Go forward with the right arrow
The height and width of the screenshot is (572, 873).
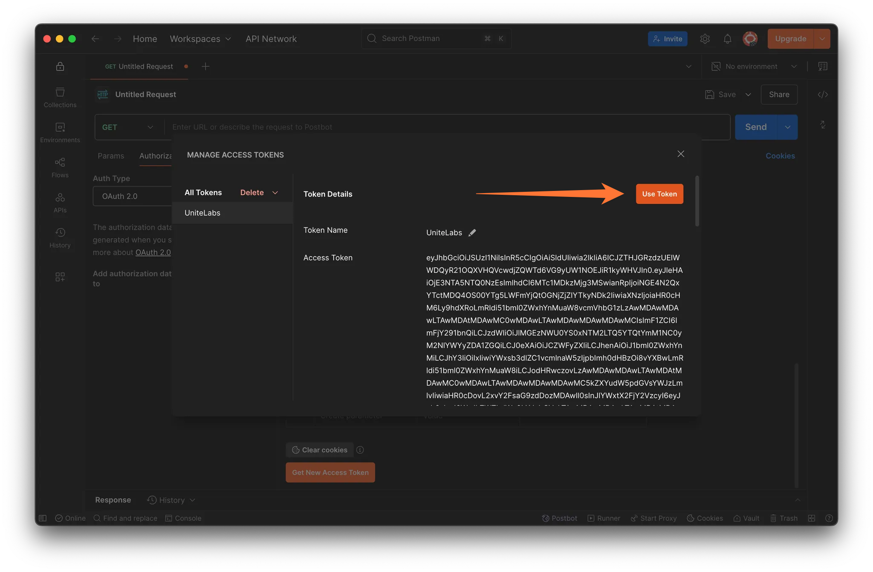(118, 39)
